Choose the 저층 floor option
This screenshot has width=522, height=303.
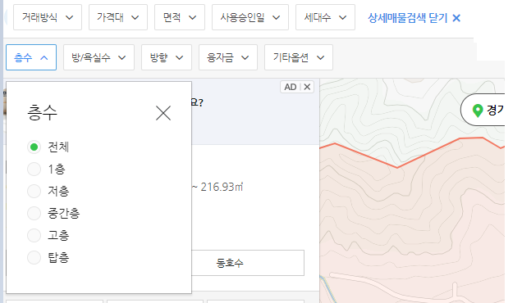pos(34,191)
